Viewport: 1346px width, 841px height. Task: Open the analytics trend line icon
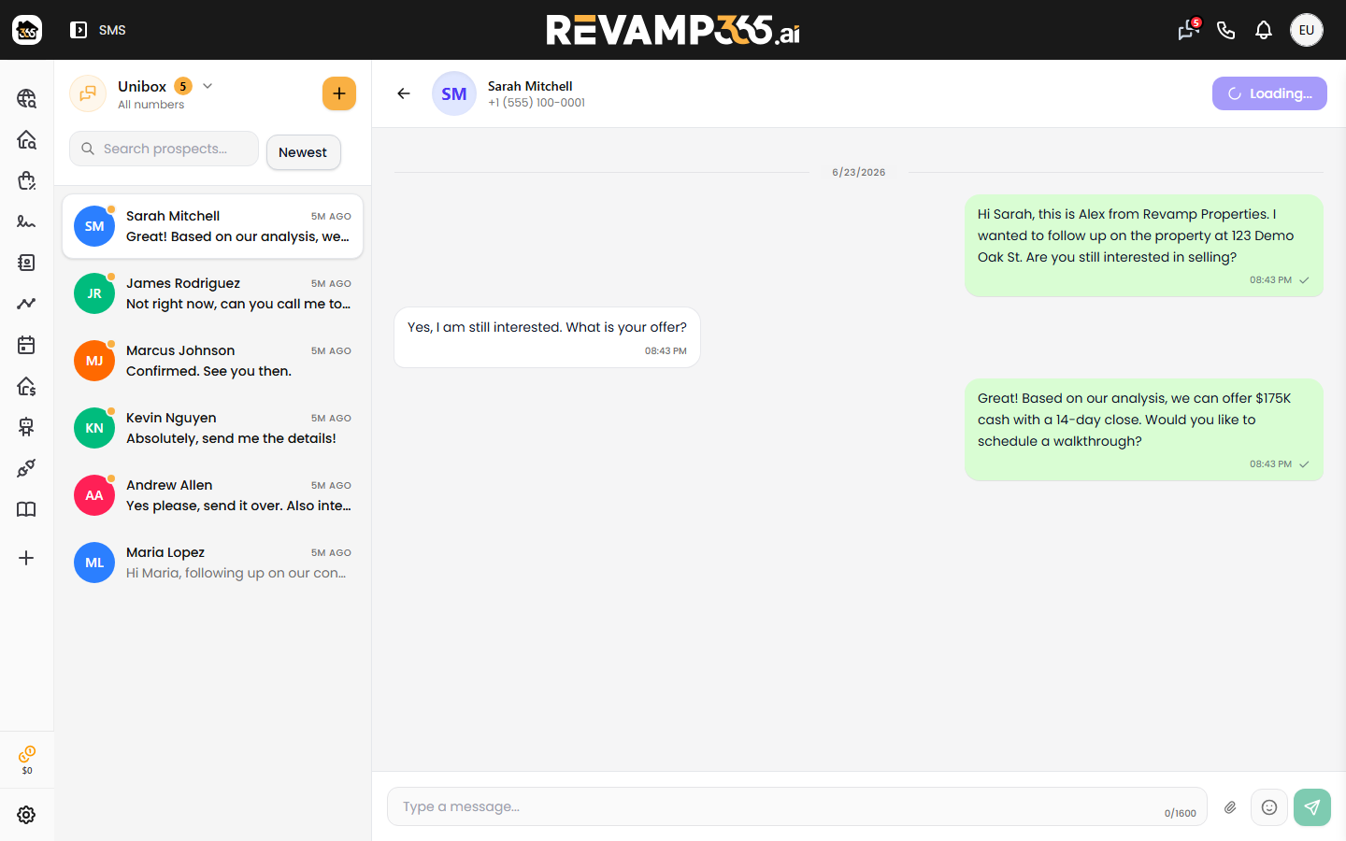click(x=26, y=304)
